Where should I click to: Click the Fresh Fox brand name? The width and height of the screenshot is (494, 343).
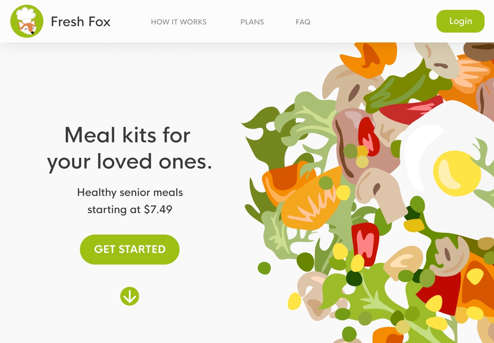click(x=81, y=22)
